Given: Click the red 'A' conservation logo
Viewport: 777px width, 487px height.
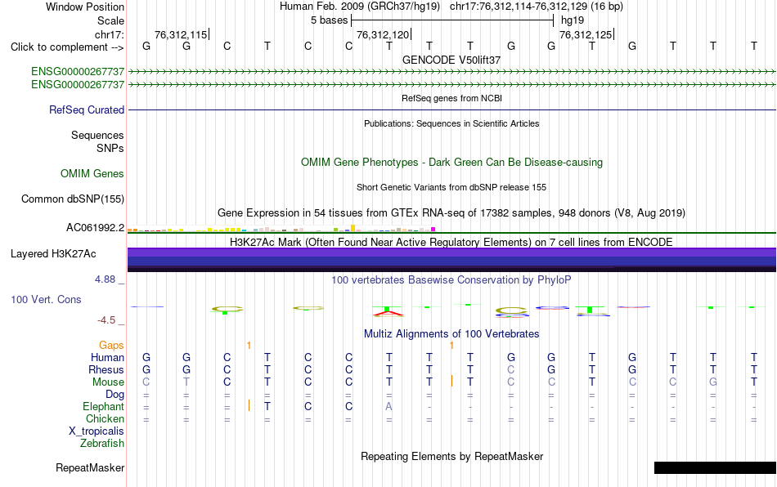Looking at the screenshot, I should [388, 313].
